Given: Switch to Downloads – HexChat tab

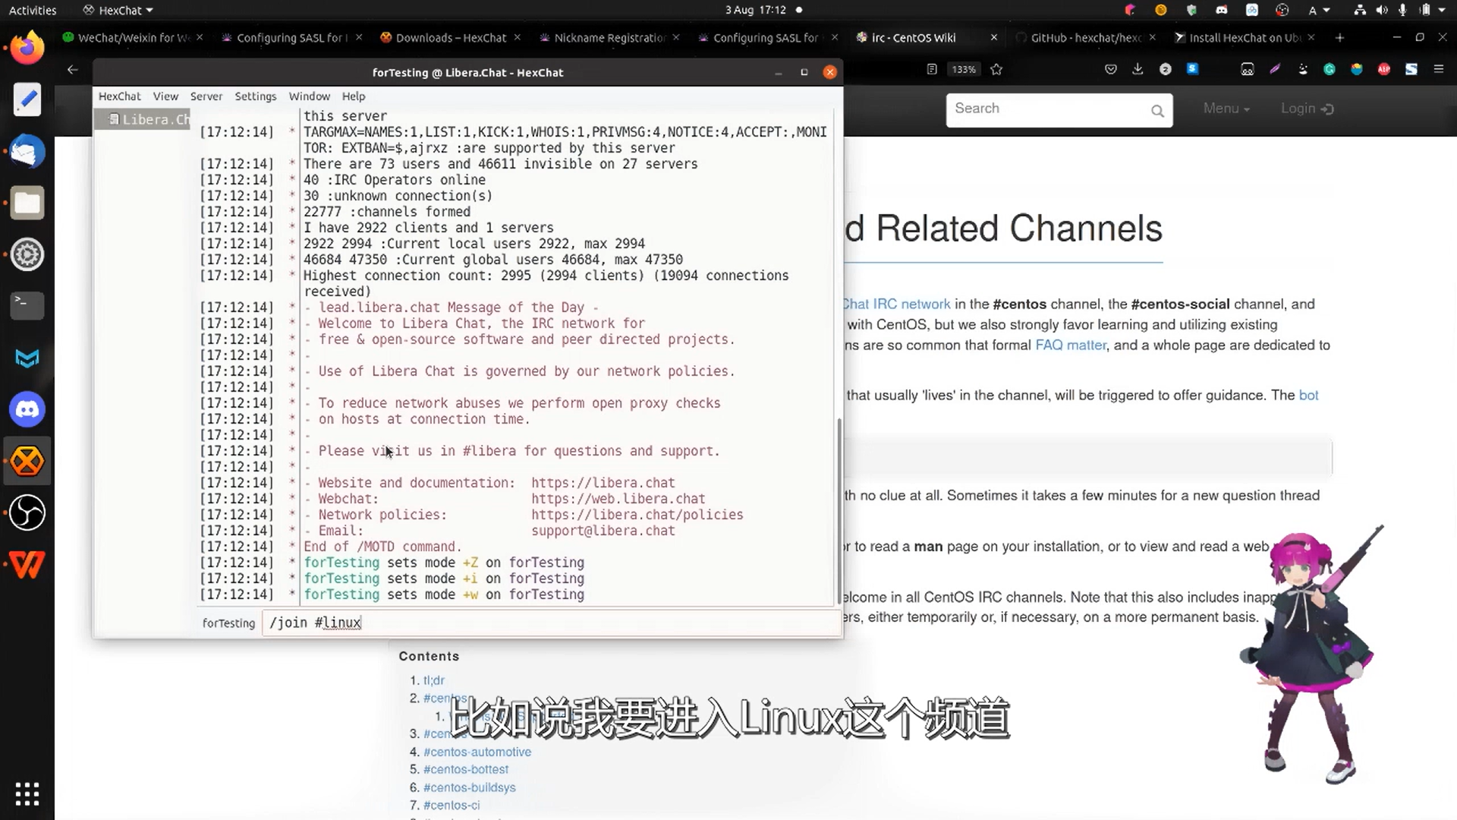Looking at the screenshot, I should coord(451,37).
